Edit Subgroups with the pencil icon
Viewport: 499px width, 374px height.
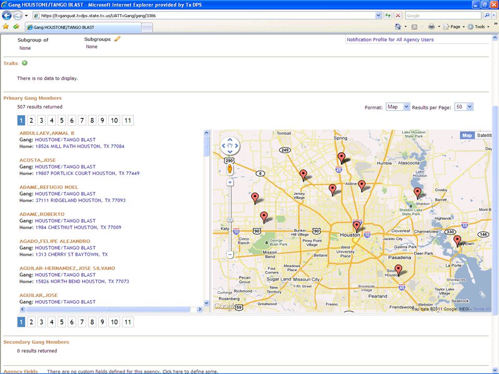coord(117,39)
